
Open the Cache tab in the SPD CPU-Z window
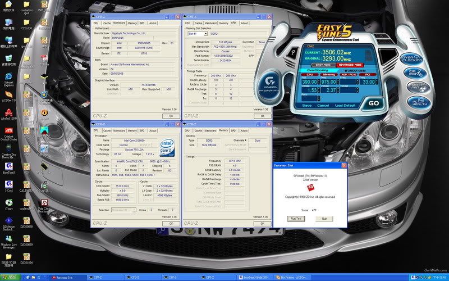click(x=198, y=23)
